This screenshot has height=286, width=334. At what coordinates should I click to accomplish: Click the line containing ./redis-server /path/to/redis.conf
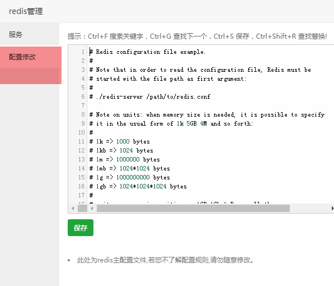pos(150,96)
